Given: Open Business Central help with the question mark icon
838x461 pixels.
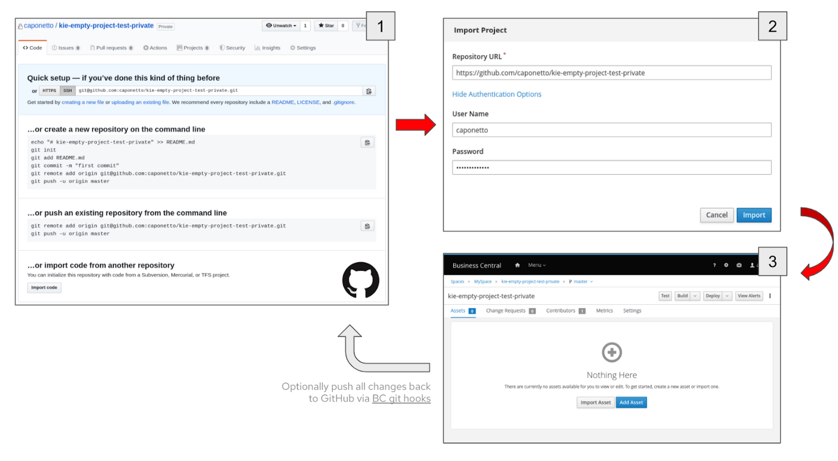Looking at the screenshot, I should pos(714,265).
